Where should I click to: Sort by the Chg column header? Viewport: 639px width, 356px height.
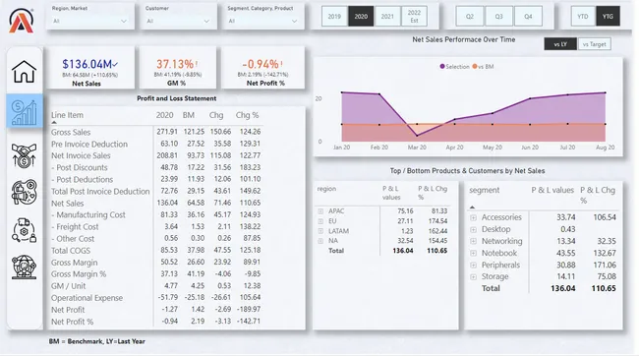click(x=216, y=115)
